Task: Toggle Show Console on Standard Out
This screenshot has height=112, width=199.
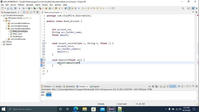Action: point(171,86)
